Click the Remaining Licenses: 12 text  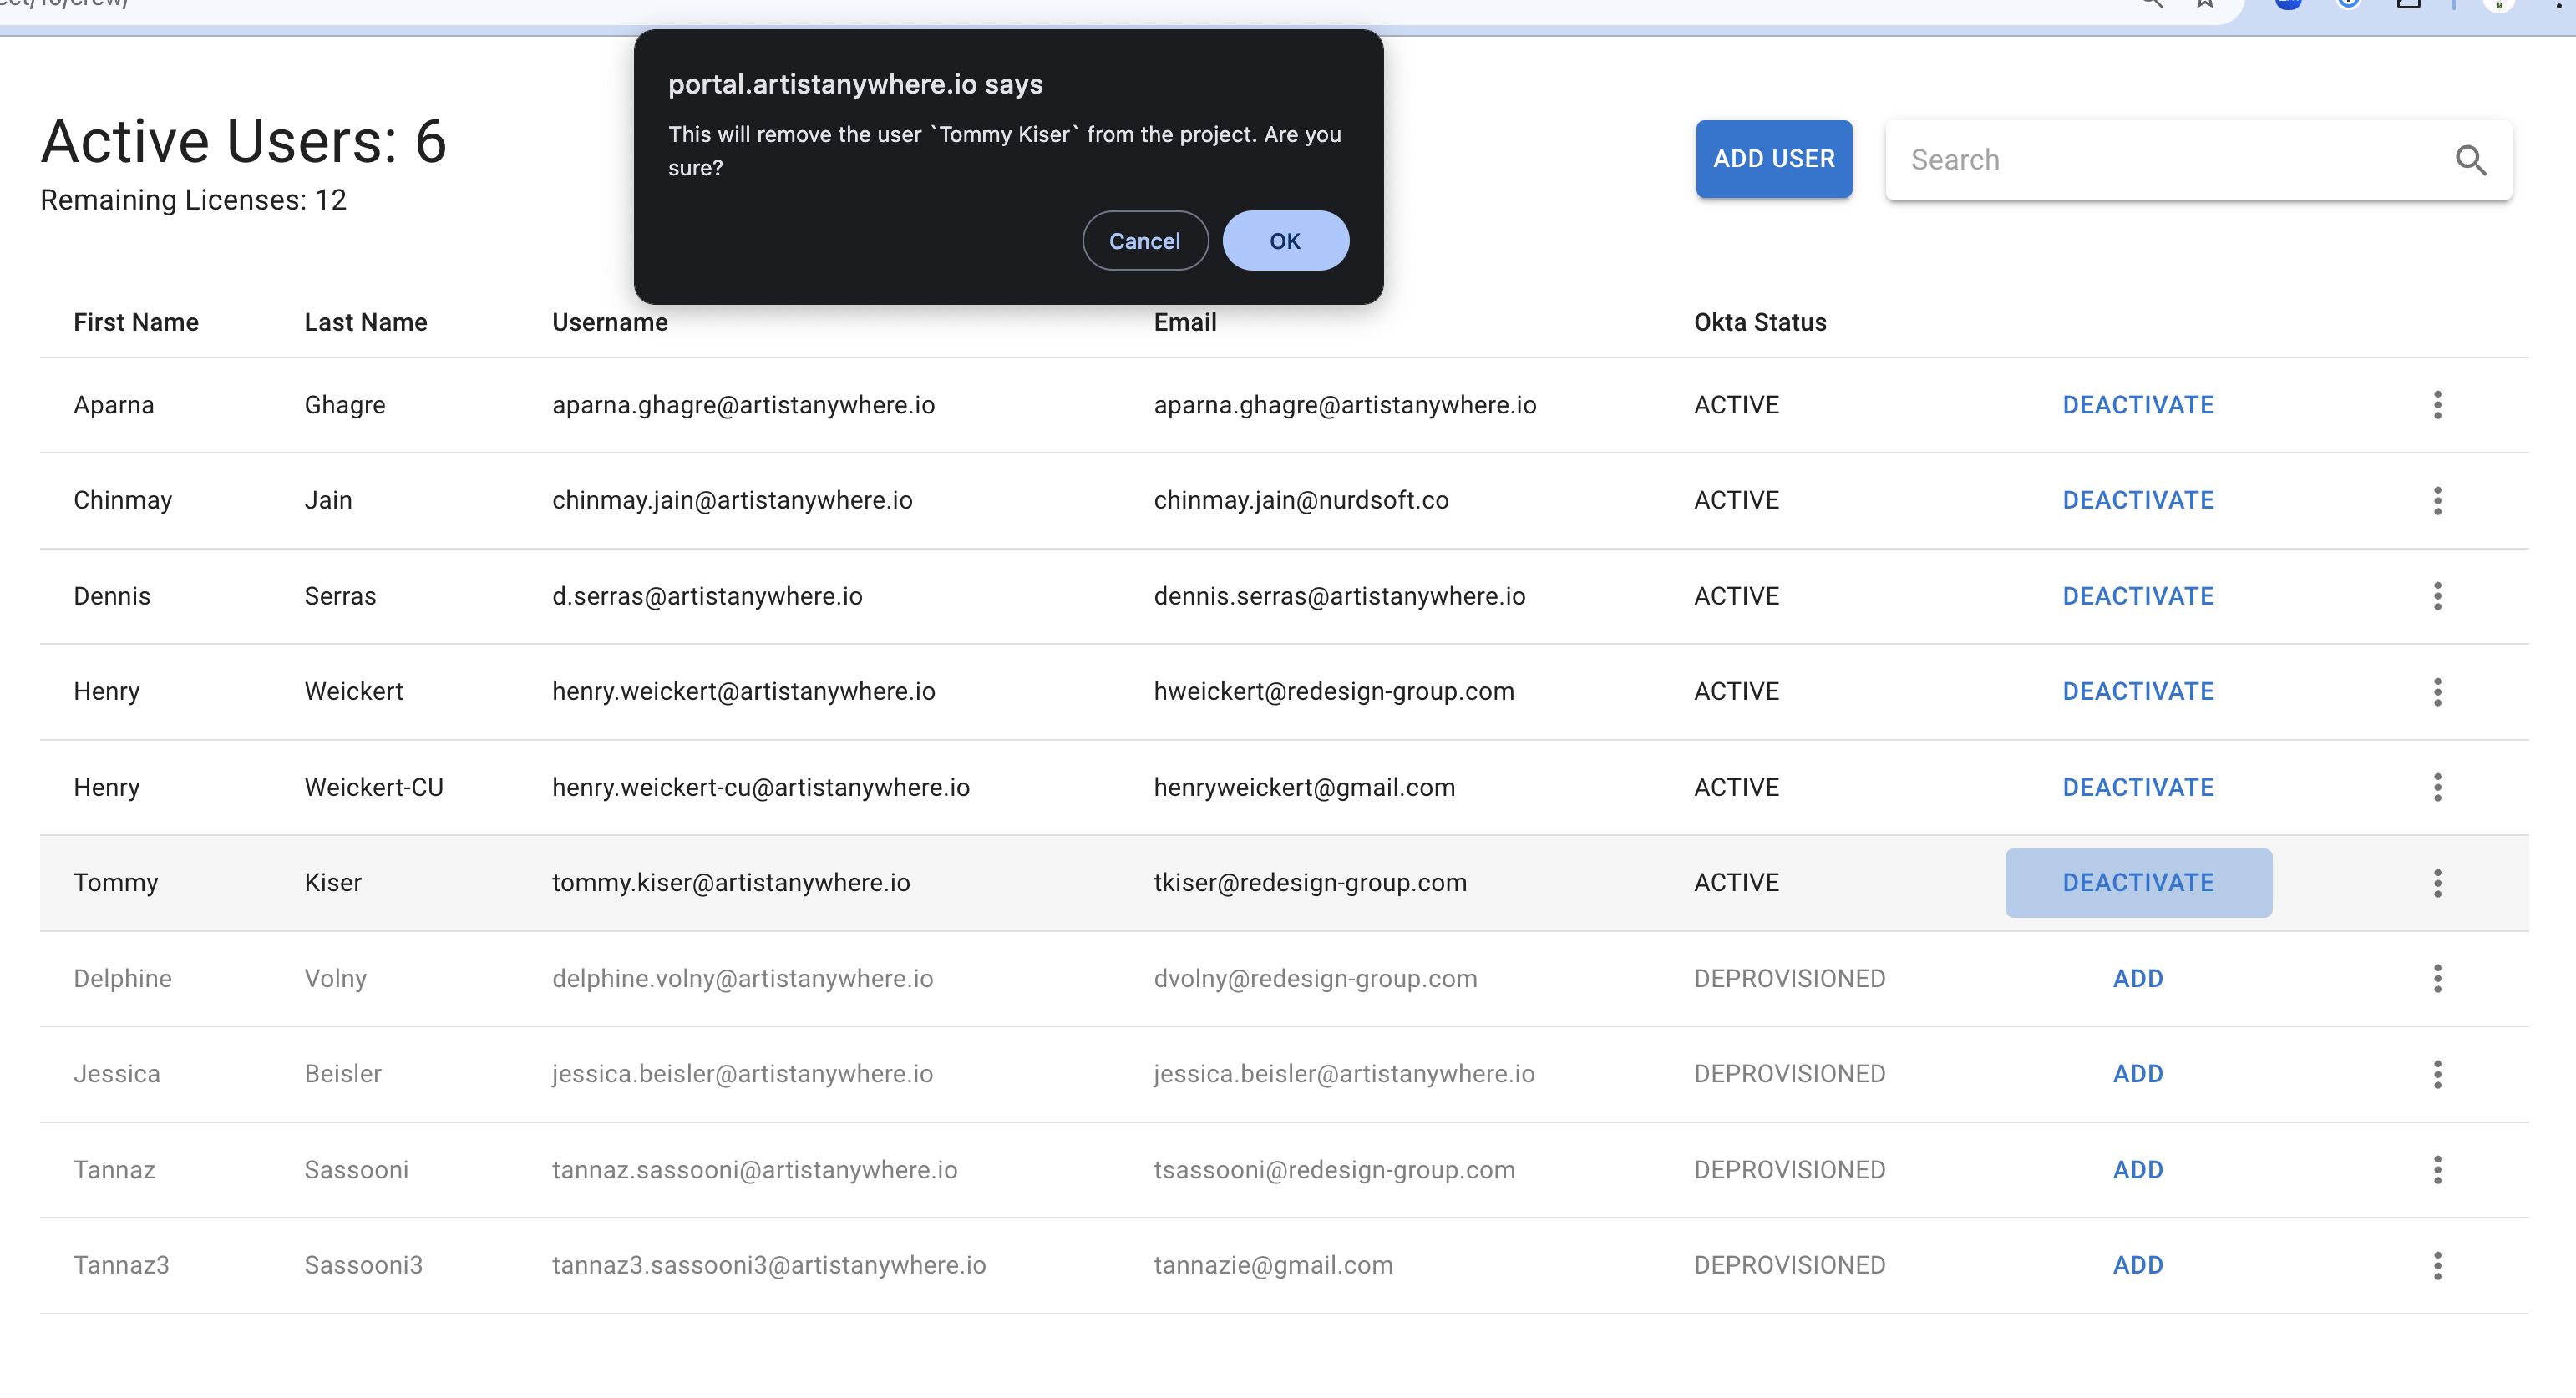coord(193,200)
